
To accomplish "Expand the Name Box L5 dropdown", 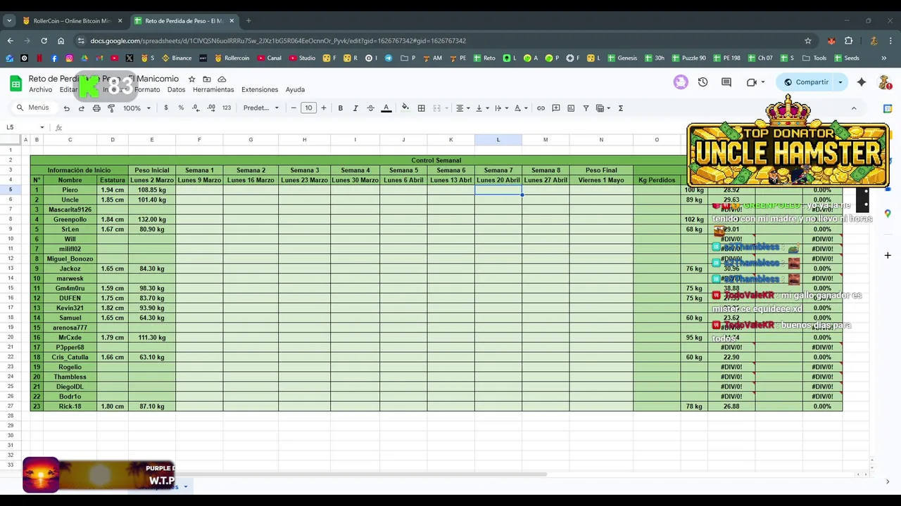I will (x=42, y=127).
